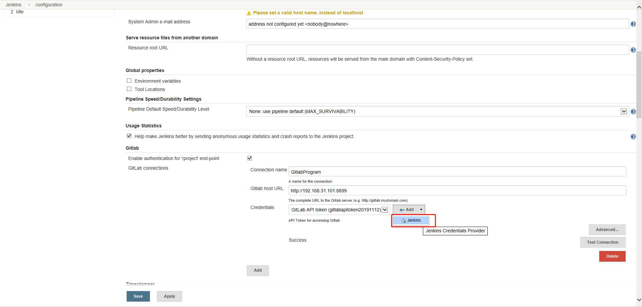This screenshot has height=307, width=642.
Task: Edit the Gitlab host URL field
Action: 457,190
